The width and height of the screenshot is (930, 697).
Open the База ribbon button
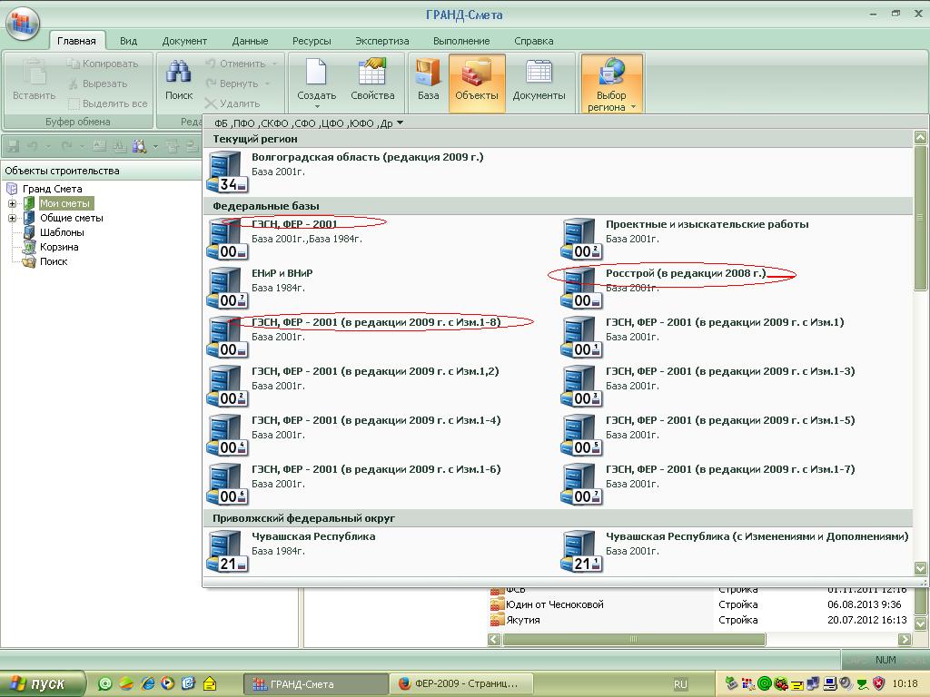click(x=428, y=80)
